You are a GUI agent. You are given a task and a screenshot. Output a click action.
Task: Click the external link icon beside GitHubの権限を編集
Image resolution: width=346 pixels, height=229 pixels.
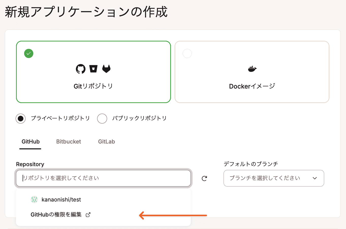[88, 215]
